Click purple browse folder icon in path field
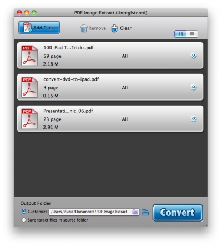This screenshot has height=246, width=222. 135,212
